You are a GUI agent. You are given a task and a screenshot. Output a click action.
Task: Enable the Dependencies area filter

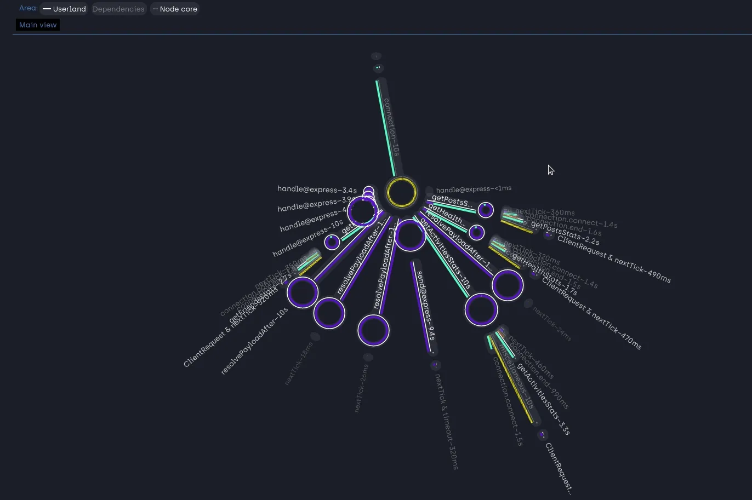click(x=118, y=9)
